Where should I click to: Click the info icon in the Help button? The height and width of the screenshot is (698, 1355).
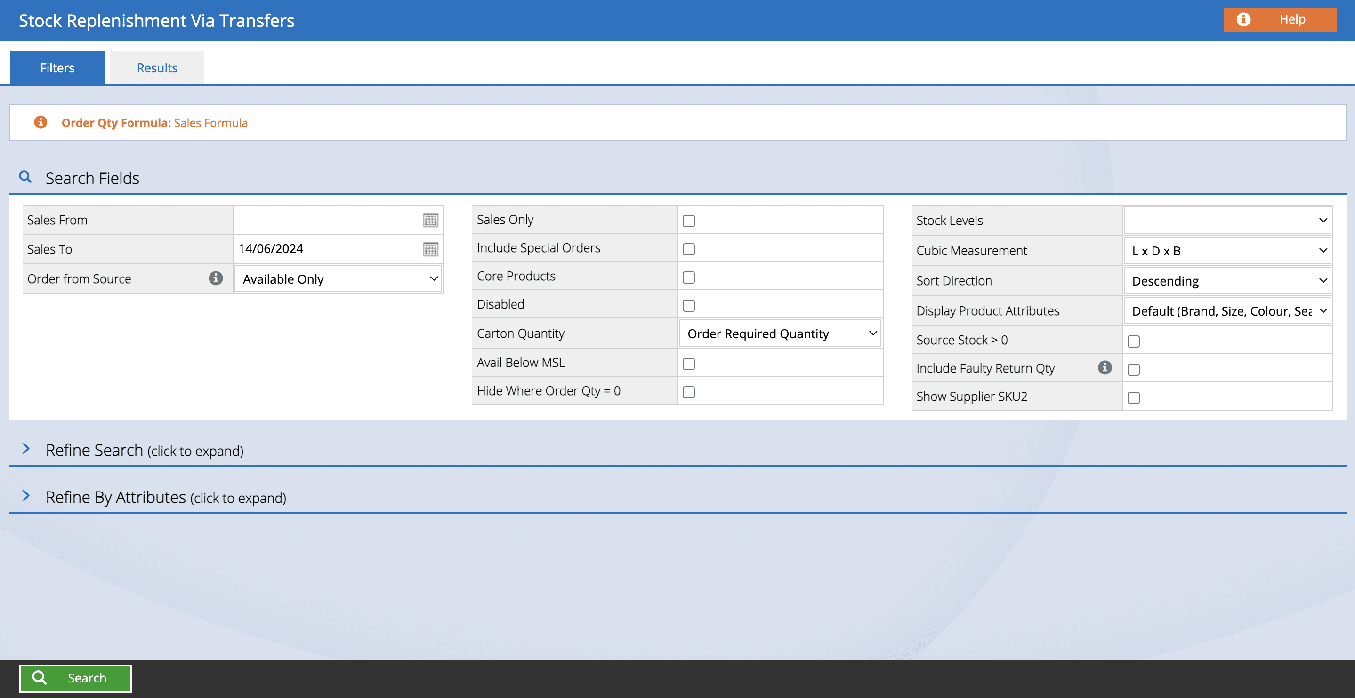[1243, 19]
